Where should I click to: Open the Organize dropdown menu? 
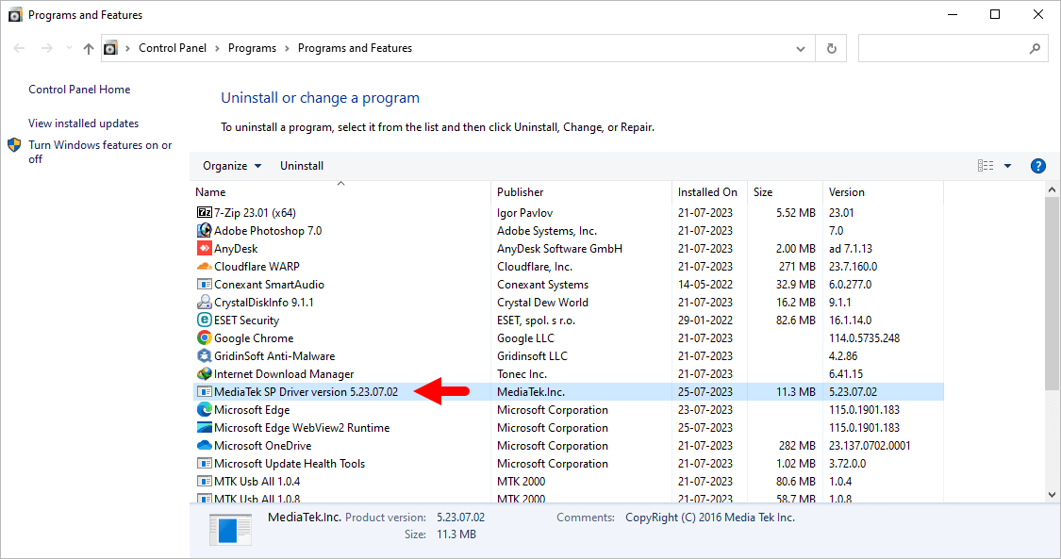pyautogui.click(x=231, y=165)
